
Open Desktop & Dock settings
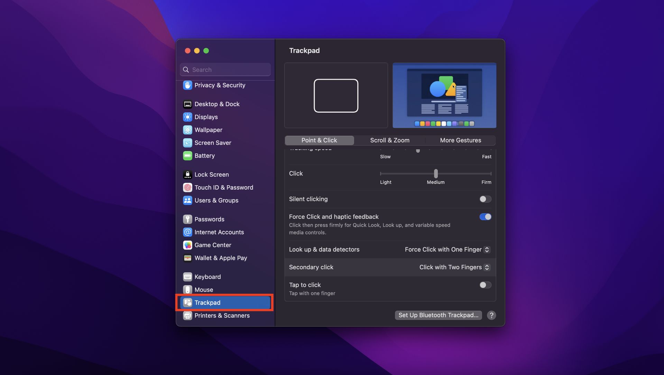216,103
